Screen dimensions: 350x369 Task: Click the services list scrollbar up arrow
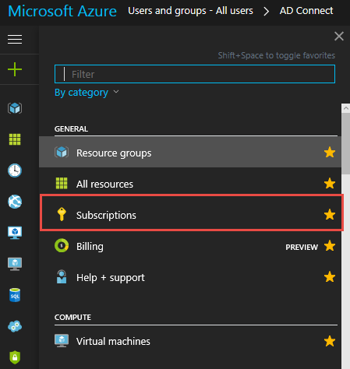345,108
